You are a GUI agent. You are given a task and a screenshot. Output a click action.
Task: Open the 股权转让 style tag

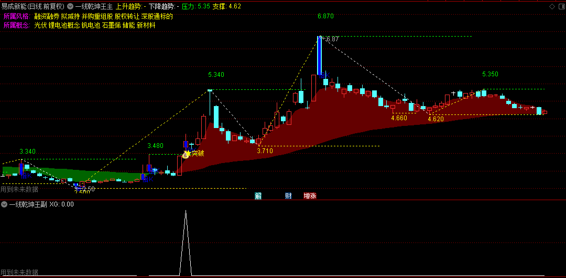[127, 16]
